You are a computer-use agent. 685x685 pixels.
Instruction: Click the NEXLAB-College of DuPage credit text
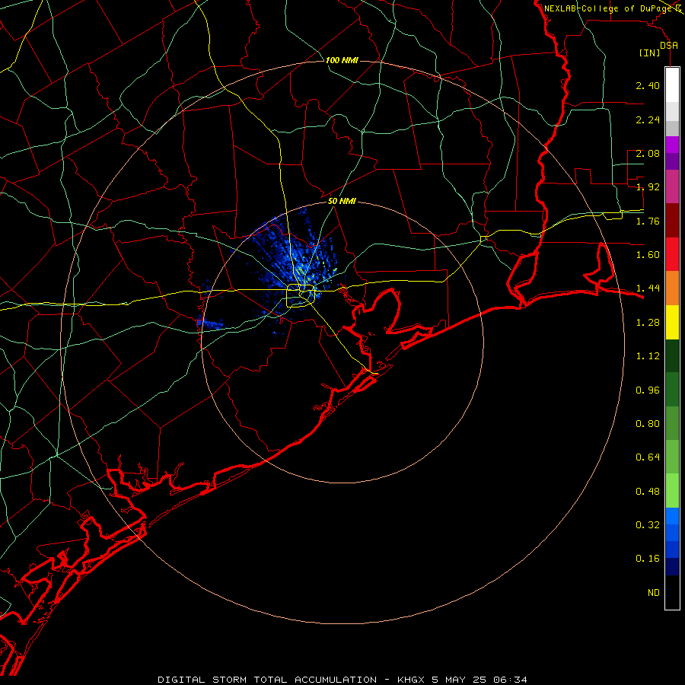(x=608, y=8)
